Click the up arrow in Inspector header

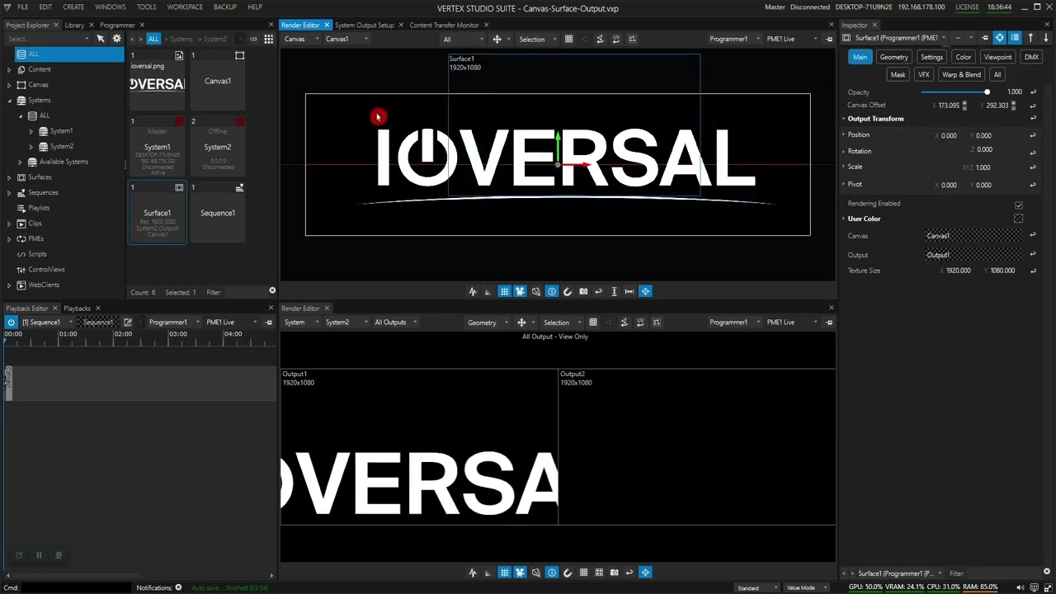[1030, 38]
